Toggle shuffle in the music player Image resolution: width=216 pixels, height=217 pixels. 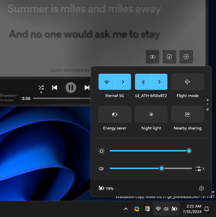click(x=41, y=88)
